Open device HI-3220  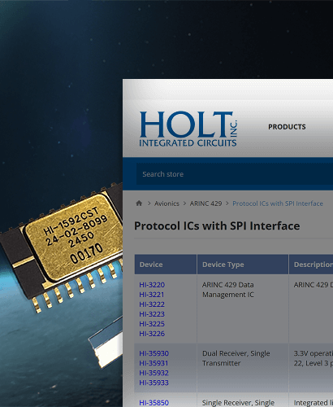click(x=152, y=285)
